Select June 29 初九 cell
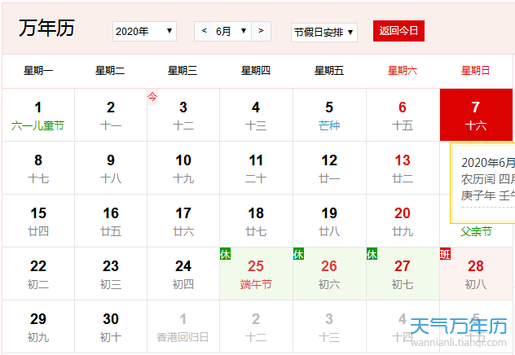 [x=38, y=327]
